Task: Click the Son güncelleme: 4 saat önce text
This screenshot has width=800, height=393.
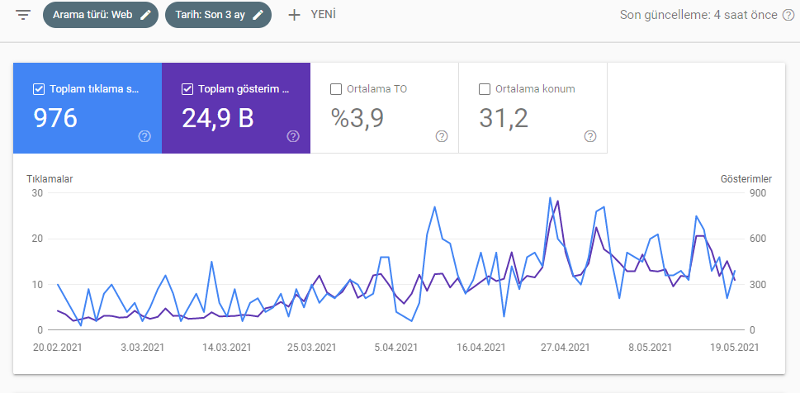Action: [698, 15]
